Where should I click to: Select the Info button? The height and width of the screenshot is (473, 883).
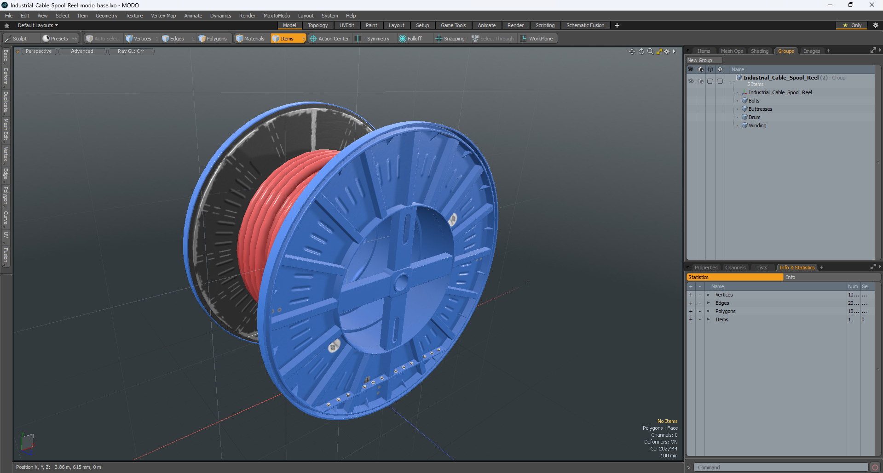[x=832, y=277]
